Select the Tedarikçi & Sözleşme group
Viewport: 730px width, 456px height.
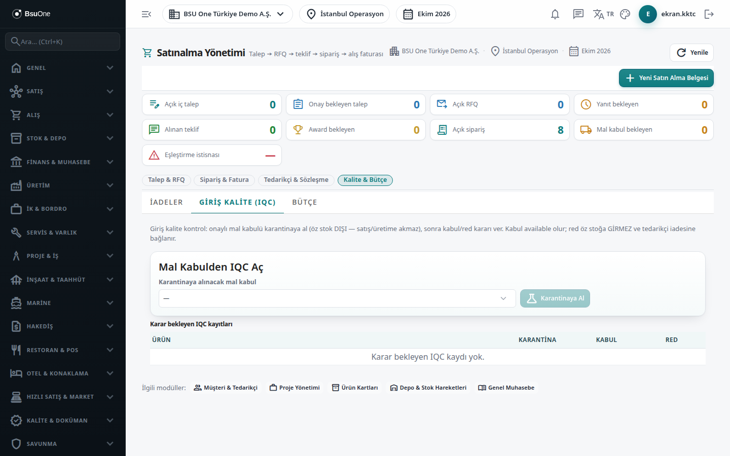click(x=296, y=180)
